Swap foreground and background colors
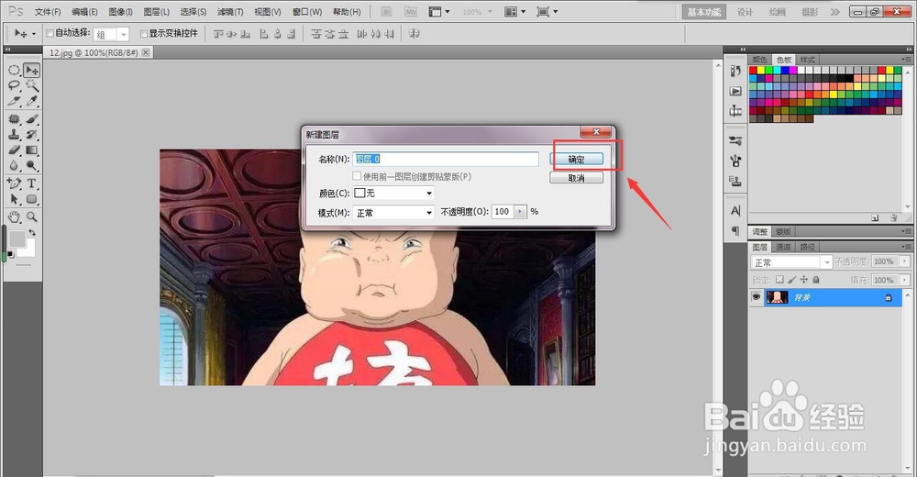Viewport: 917px width, 477px height. coord(32,232)
